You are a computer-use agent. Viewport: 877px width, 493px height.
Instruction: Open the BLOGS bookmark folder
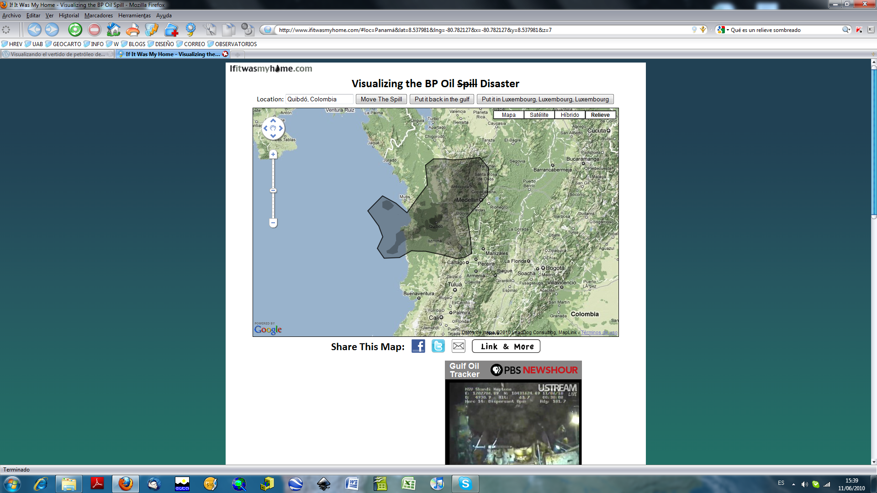click(x=133, y=44)
